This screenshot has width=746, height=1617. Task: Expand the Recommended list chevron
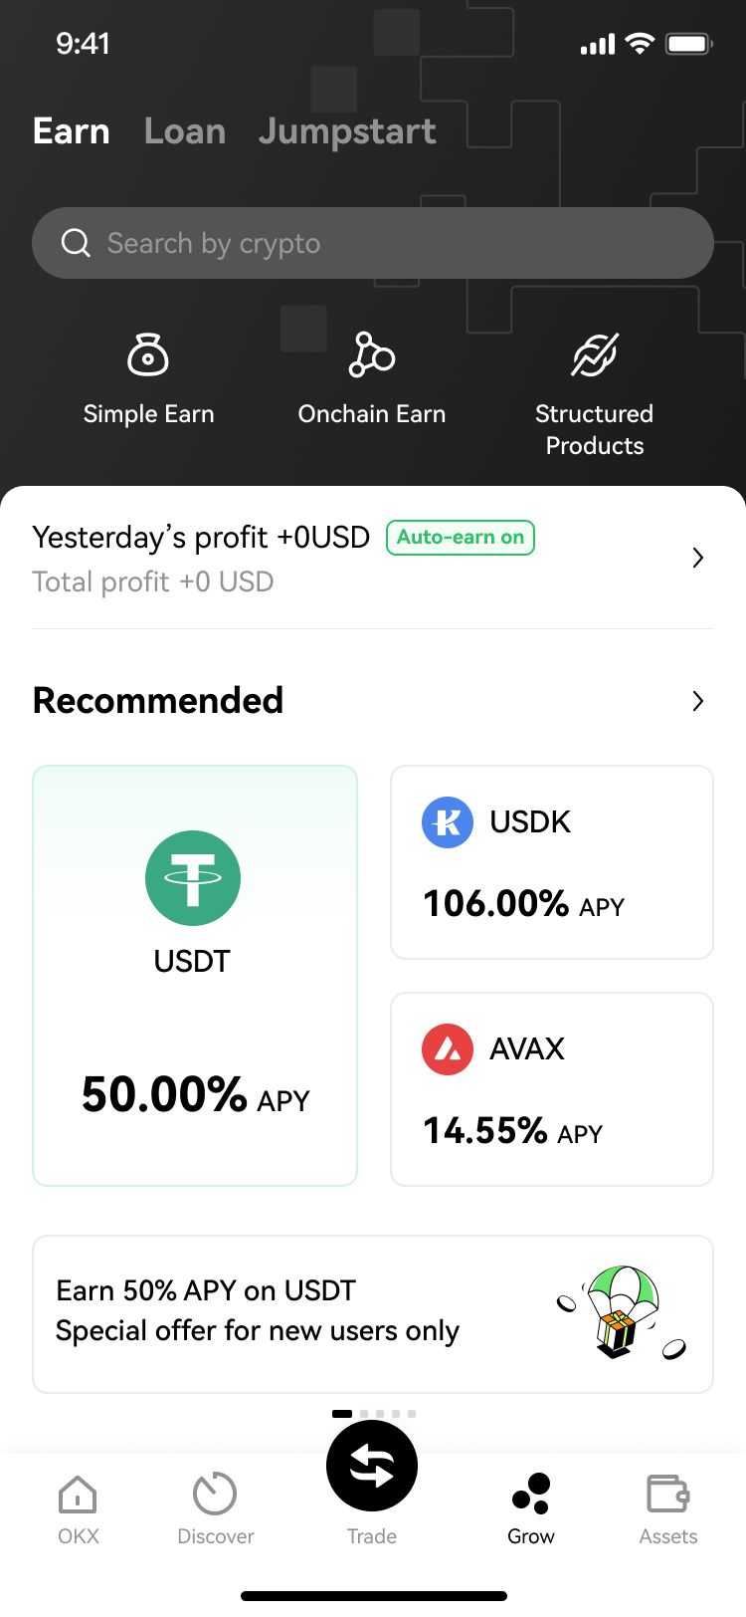pyautogui.click(x=698, y=701)
